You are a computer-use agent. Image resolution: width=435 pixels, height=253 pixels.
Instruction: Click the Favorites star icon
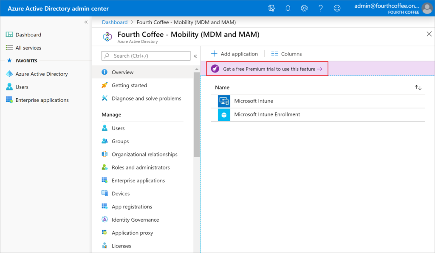9,60
